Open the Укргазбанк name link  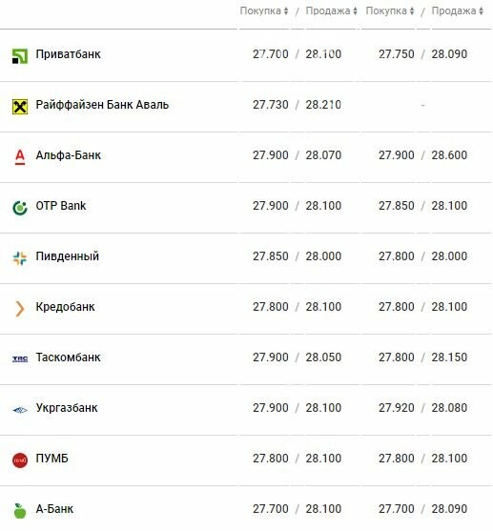pyautogui.click(x=67, y=408)
